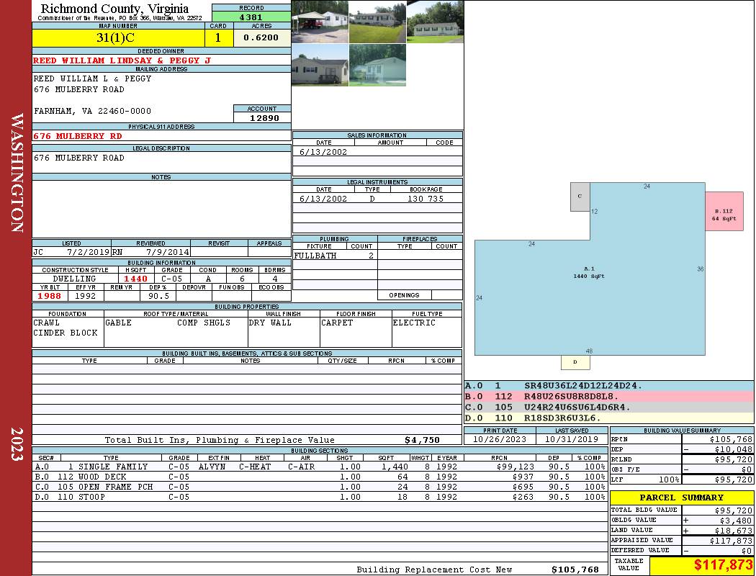756x576 pixels.
Task: Select the red deeded owner name REED WILLIAM LINDSAY
Action: (122, 60)
